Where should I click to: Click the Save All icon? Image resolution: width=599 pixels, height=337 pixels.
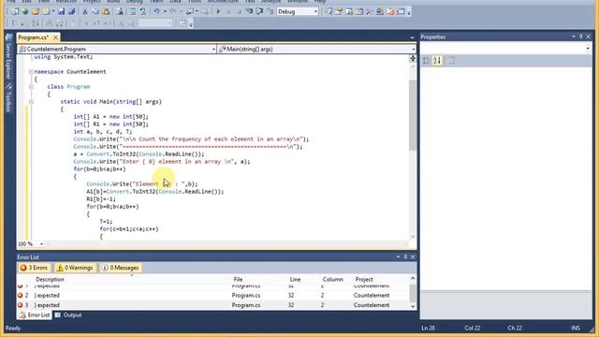pos(71,11)
